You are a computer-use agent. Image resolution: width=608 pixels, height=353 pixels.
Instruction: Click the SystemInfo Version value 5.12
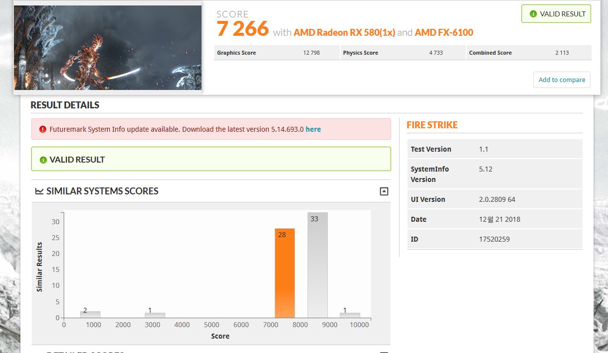pos(486,169)
